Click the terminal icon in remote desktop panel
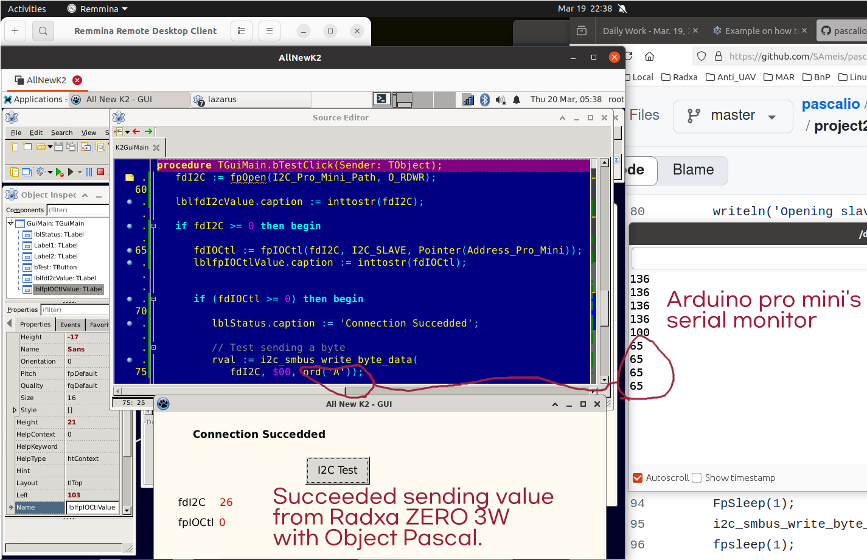 coord(381,99)
